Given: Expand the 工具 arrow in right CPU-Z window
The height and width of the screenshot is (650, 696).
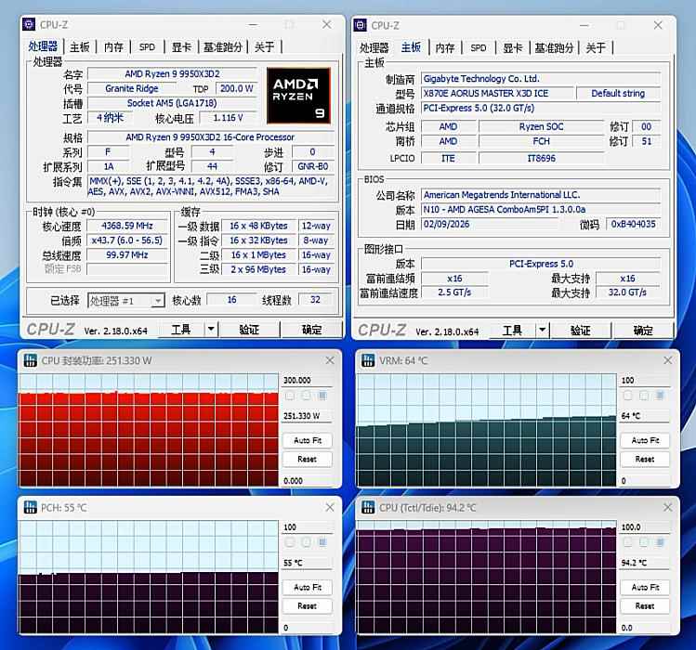Looking at the screenshot, I should click(542, 330).
